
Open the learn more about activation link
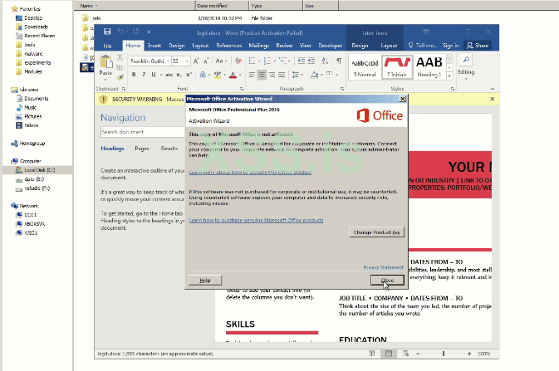coord(250,173)
